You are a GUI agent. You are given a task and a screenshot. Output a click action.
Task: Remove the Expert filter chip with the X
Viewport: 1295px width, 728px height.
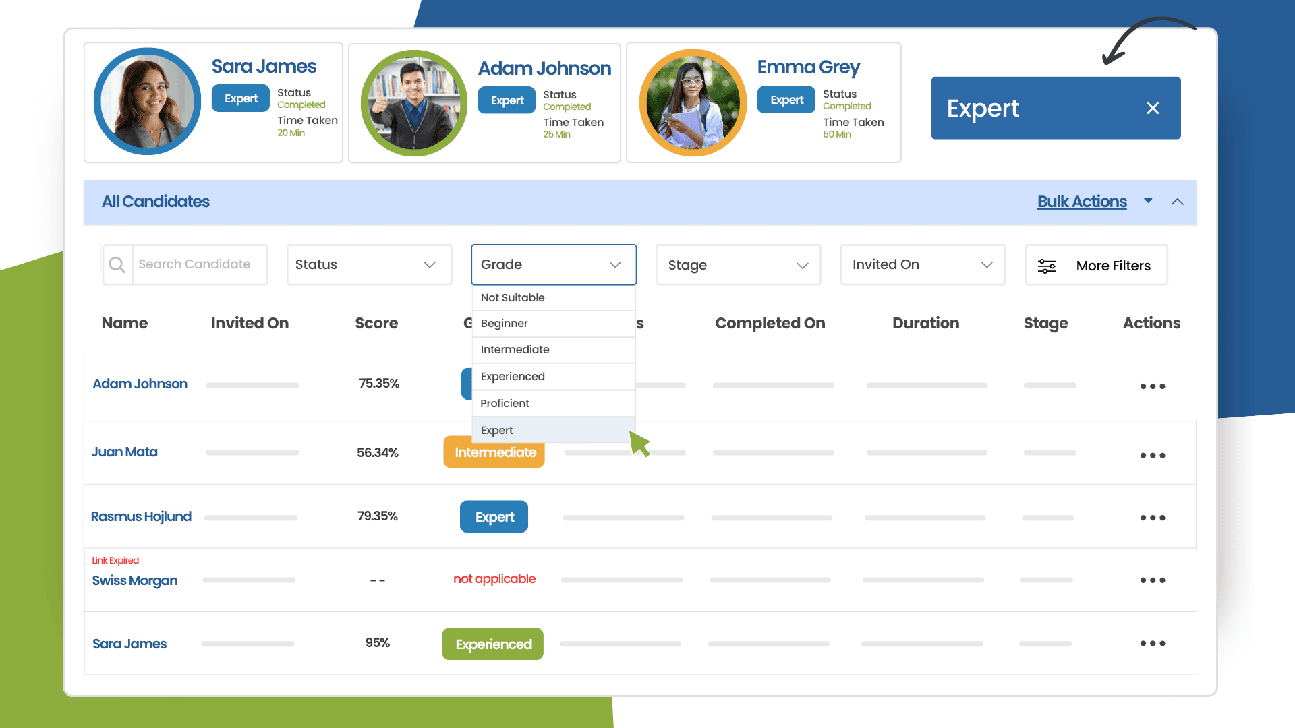click(x=1153, y=108)
